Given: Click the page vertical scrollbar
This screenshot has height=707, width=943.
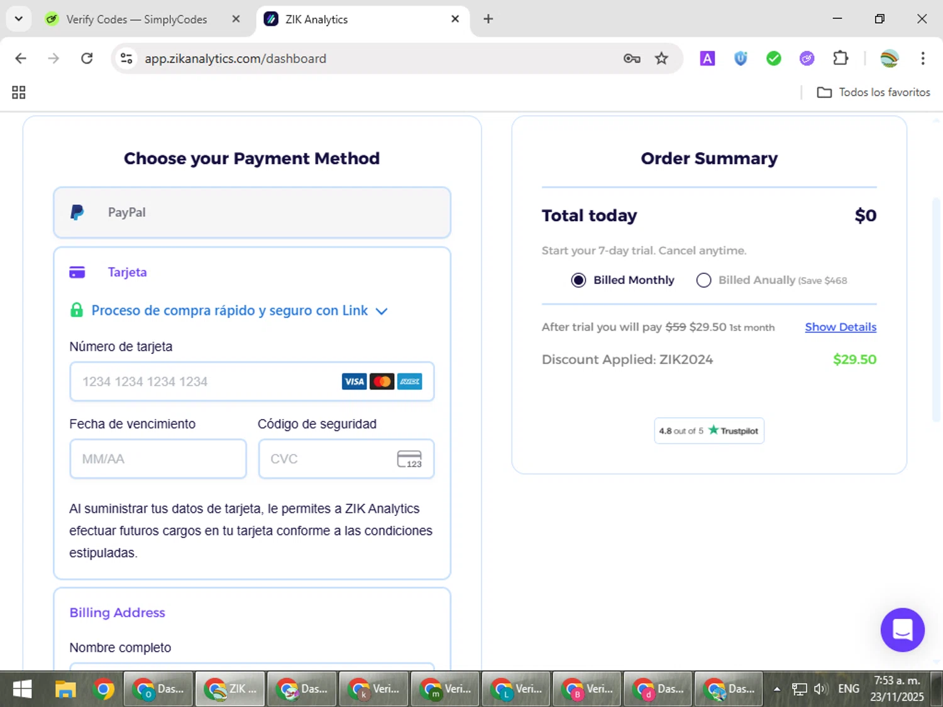Looking at the screenshot, I should point(937,309).
